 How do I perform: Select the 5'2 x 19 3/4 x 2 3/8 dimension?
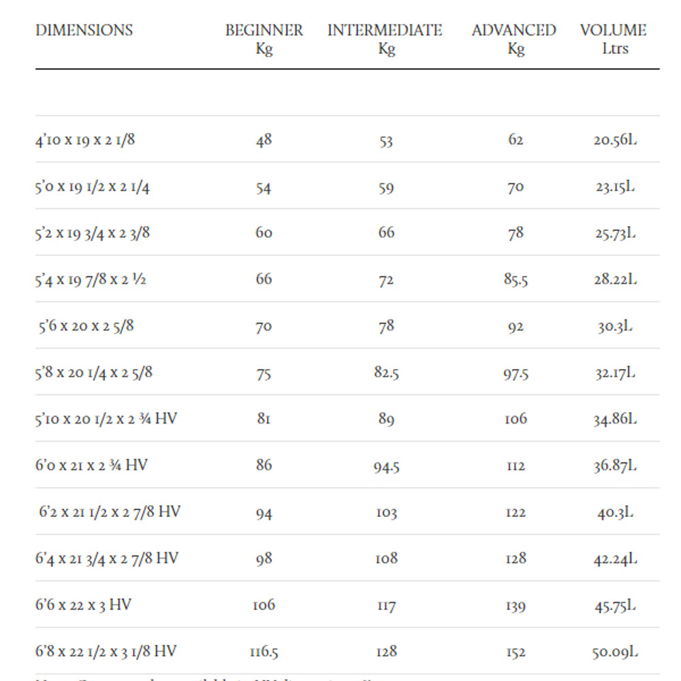[x=93, y=233]
